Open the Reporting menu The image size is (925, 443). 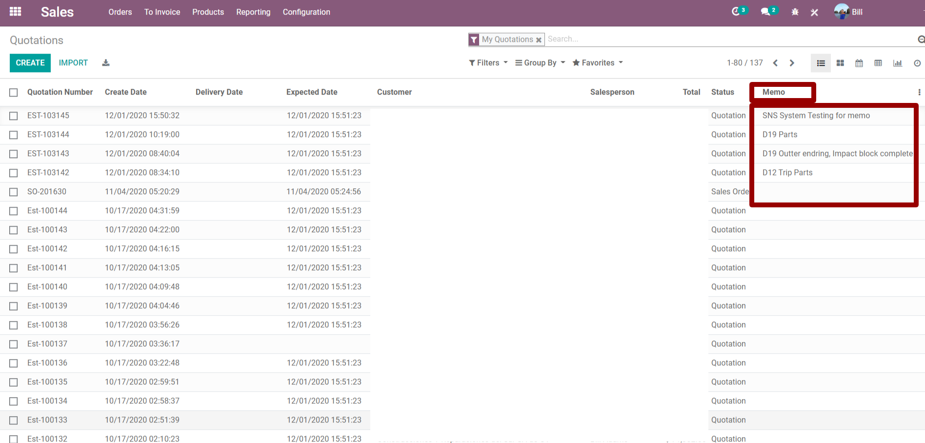(x=253, y=12)
